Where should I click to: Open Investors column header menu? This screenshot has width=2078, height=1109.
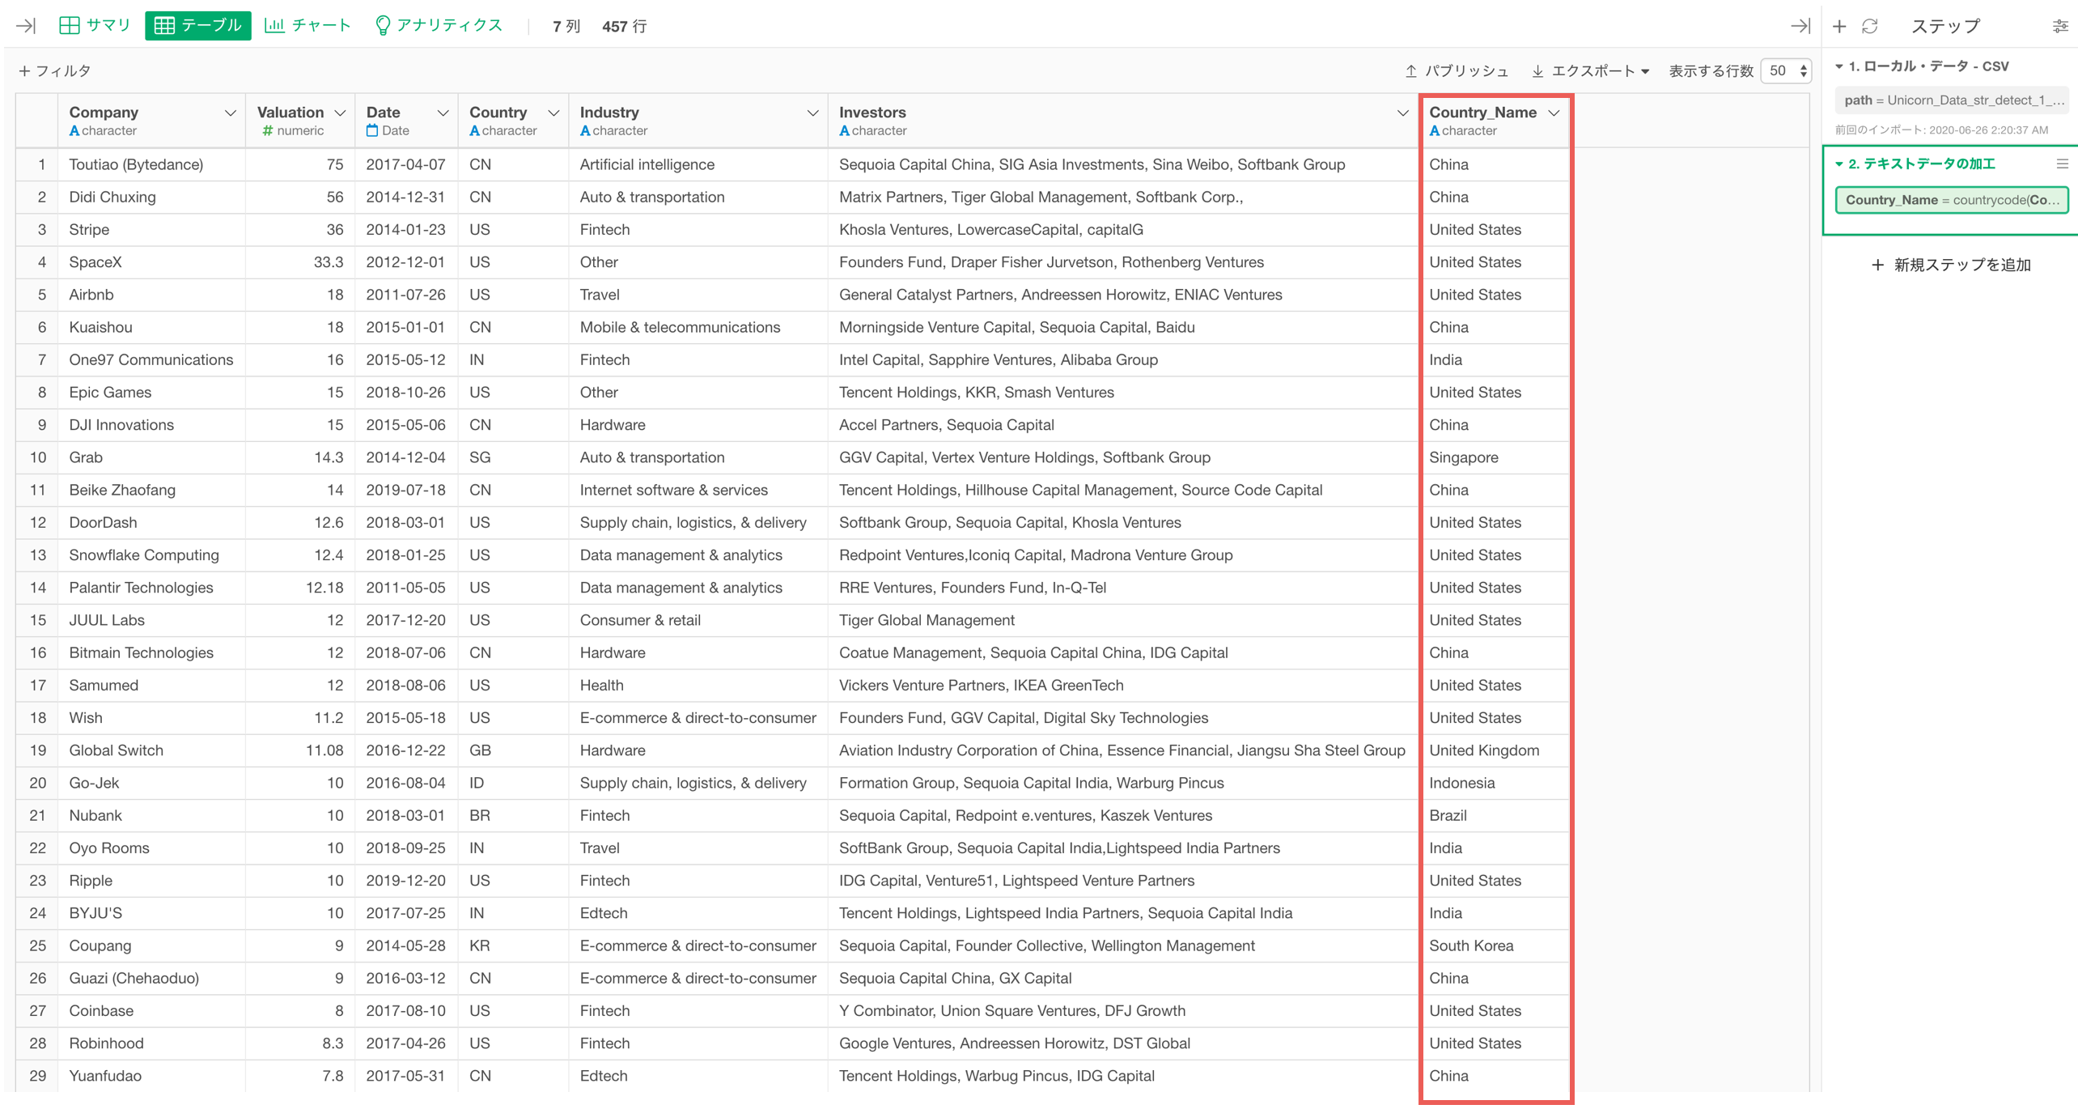pos(1402,113)
